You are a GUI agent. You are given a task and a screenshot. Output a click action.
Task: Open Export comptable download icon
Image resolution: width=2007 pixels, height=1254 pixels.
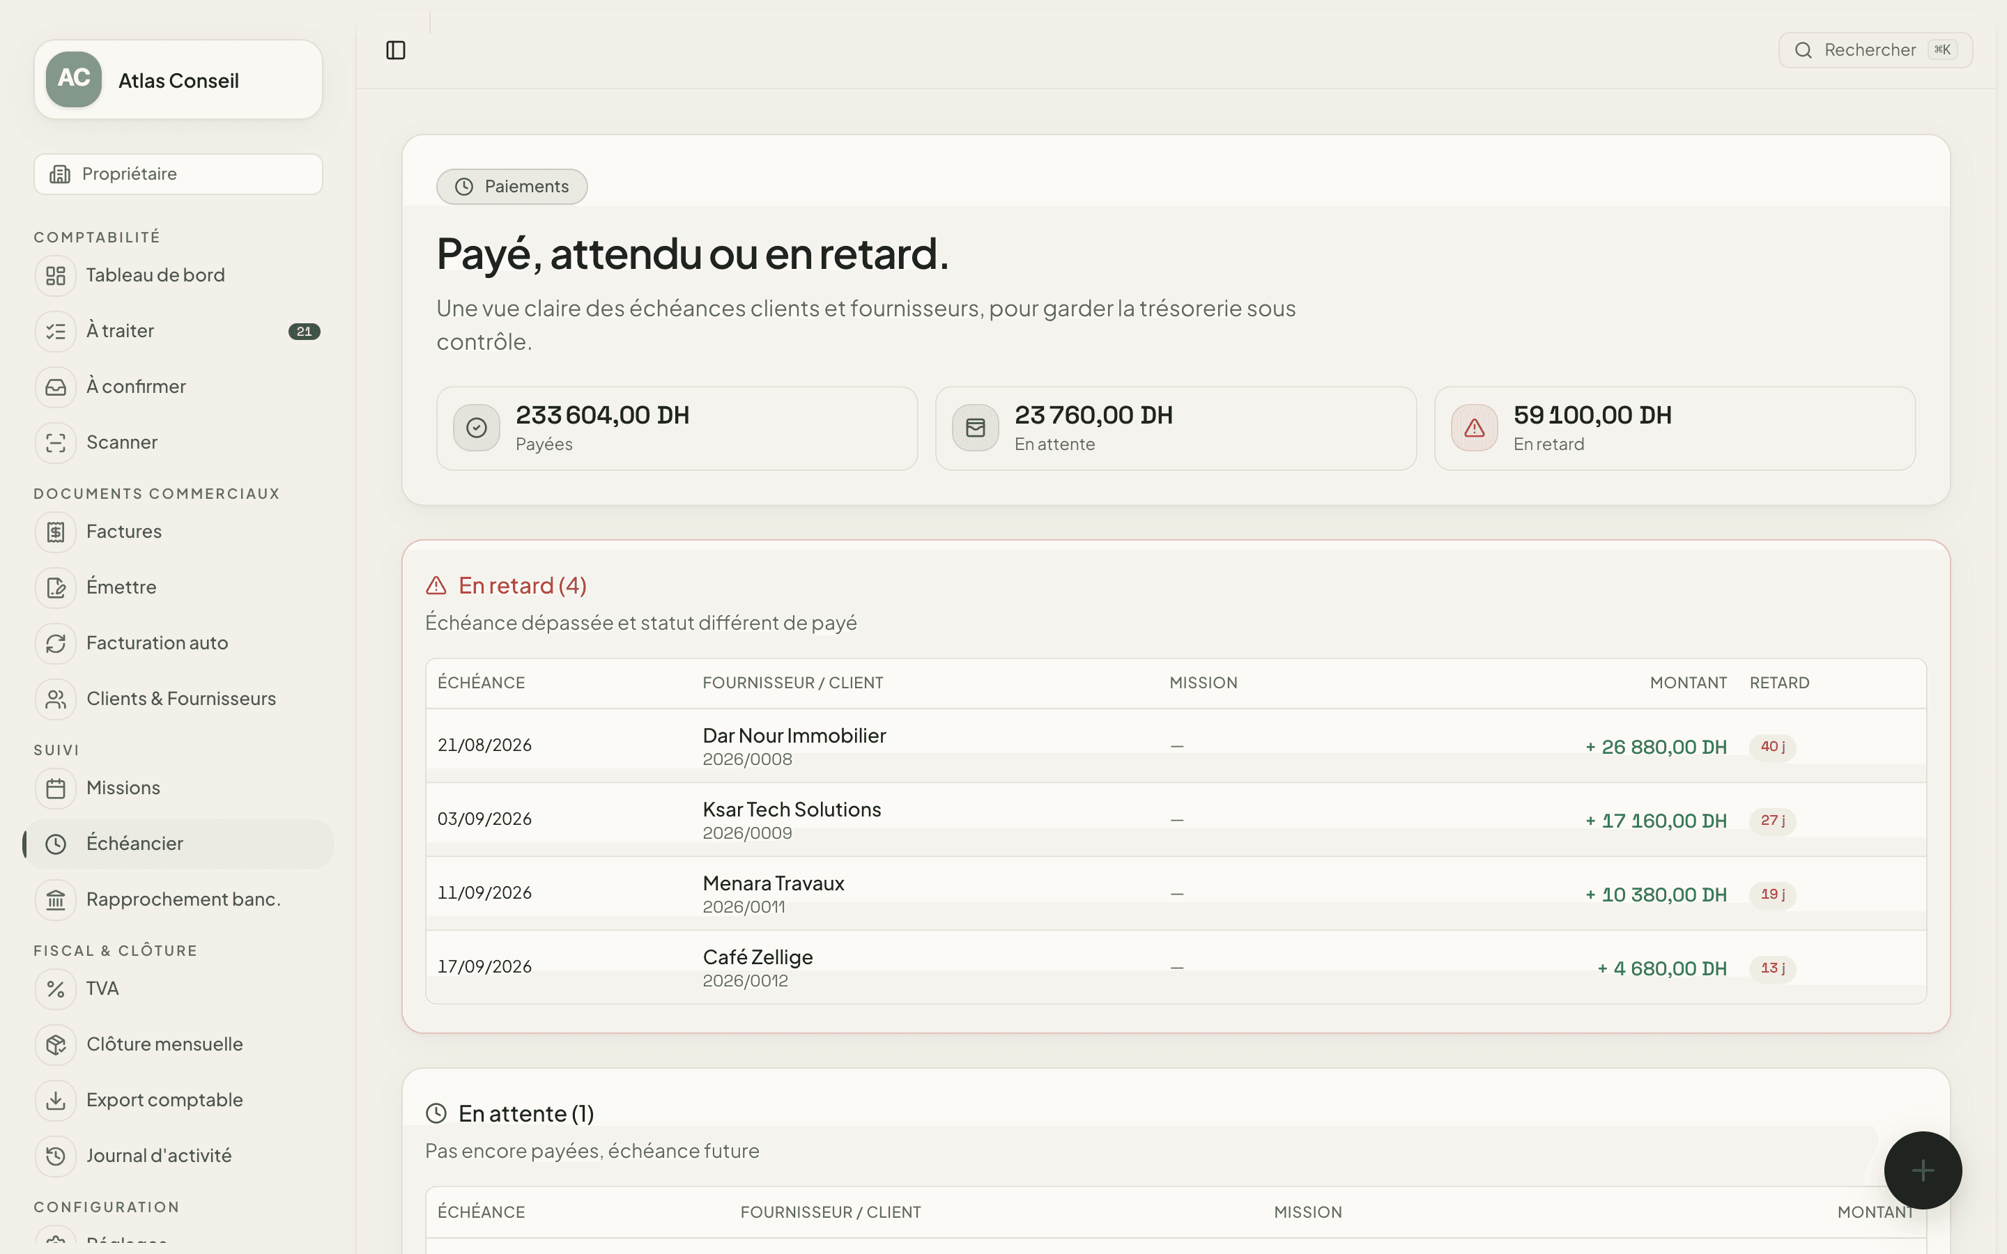56,1101
